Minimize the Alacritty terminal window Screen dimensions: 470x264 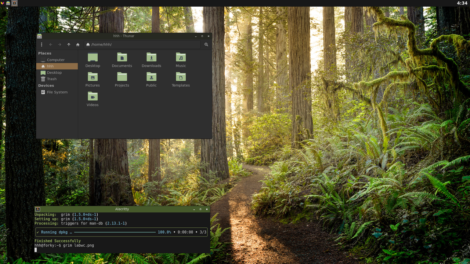point(194,209)
